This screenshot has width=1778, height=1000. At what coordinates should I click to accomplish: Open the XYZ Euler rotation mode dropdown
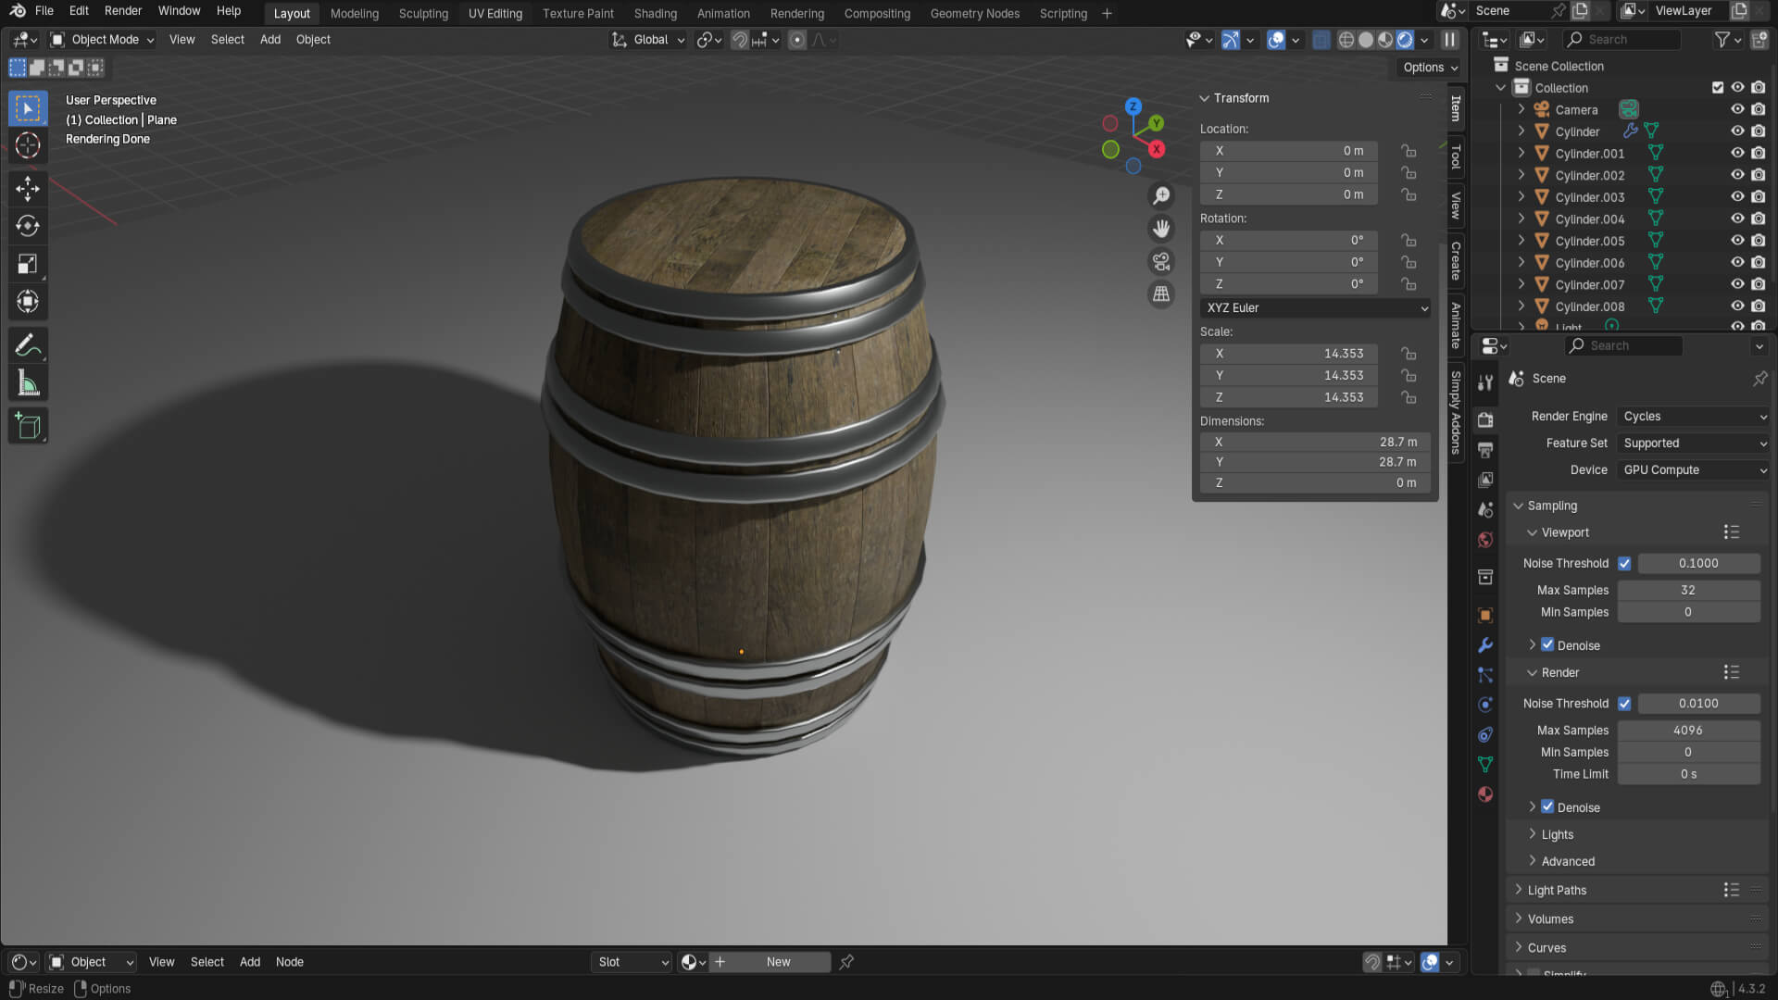(x=1316, y=308)
